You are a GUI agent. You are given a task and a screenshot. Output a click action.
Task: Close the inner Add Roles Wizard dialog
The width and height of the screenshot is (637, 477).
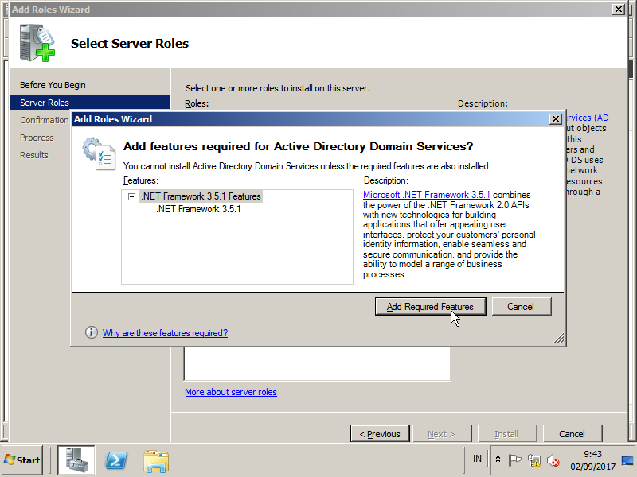coord(555,118)
